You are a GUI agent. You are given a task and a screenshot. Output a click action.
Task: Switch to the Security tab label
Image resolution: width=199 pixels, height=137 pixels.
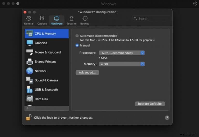click(72, 24)
